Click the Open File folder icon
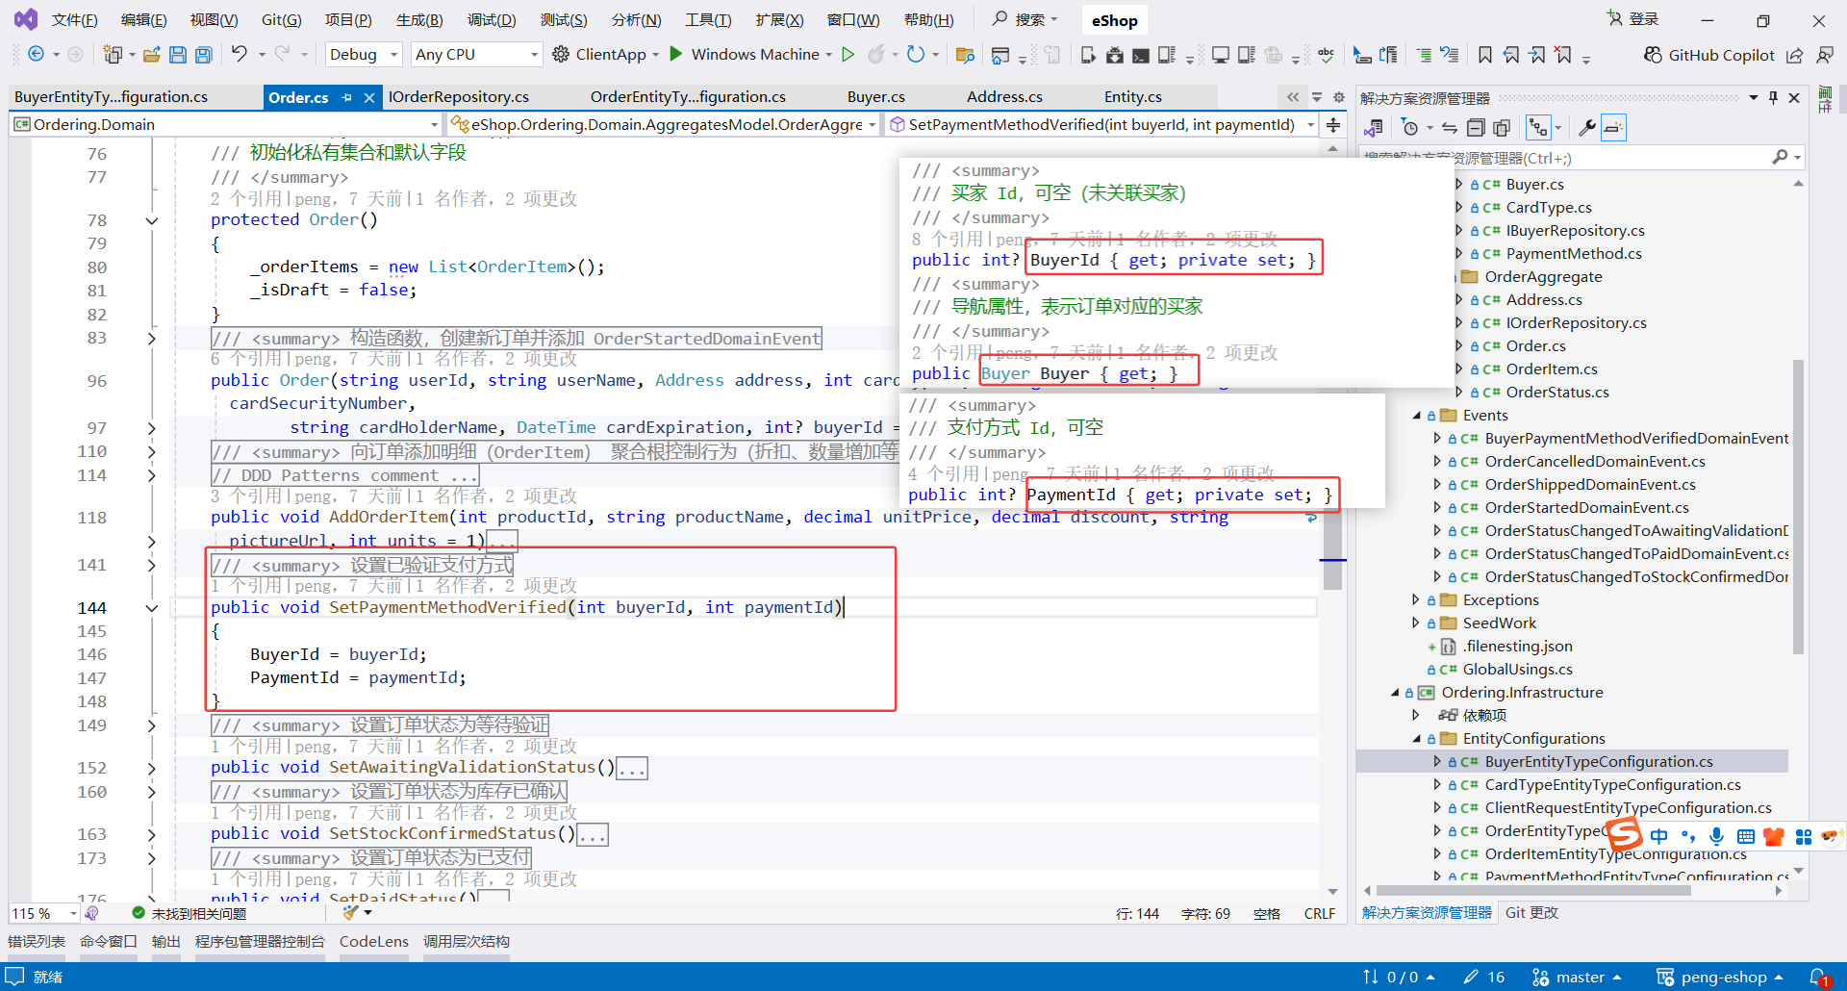1847x991 pixels. point(151,55)
